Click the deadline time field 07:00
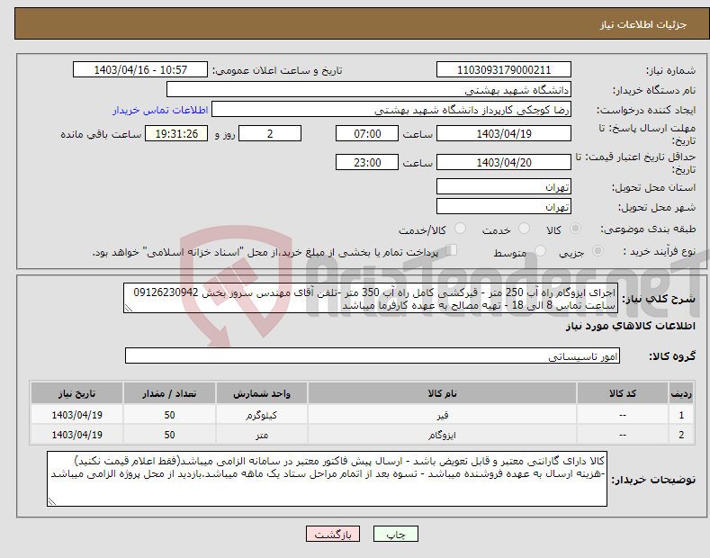 click(x=367, y=133)
